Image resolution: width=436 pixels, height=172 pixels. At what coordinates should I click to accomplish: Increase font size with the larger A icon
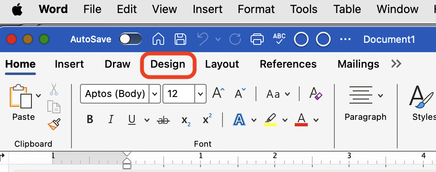(218, 93)
